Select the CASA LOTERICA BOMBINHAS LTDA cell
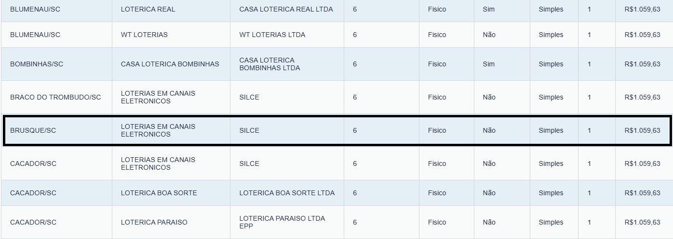 pos(269,64)
